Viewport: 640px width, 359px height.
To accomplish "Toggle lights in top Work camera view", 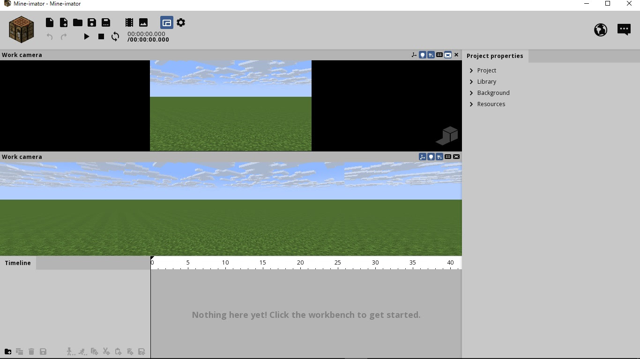I will [x=423, y=55].
